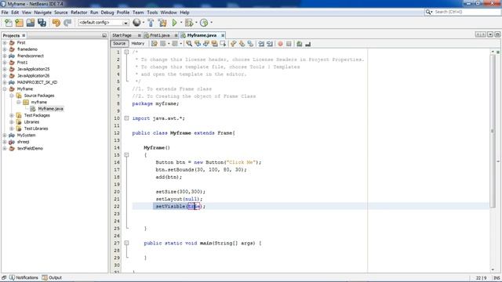Close the Myframe.java tab

point(223,35)
